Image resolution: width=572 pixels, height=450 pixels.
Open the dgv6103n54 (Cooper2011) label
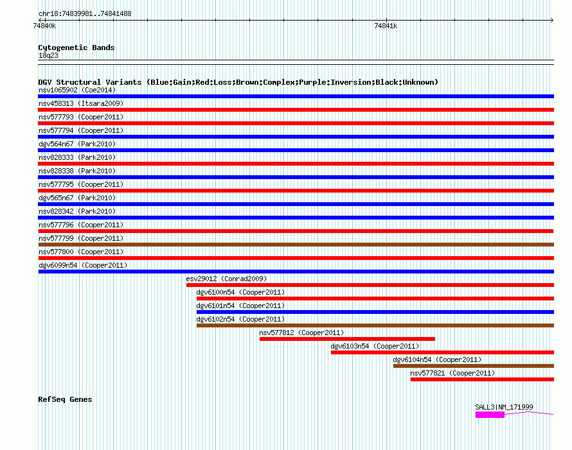pyautogui.click(x=375, y=346)
